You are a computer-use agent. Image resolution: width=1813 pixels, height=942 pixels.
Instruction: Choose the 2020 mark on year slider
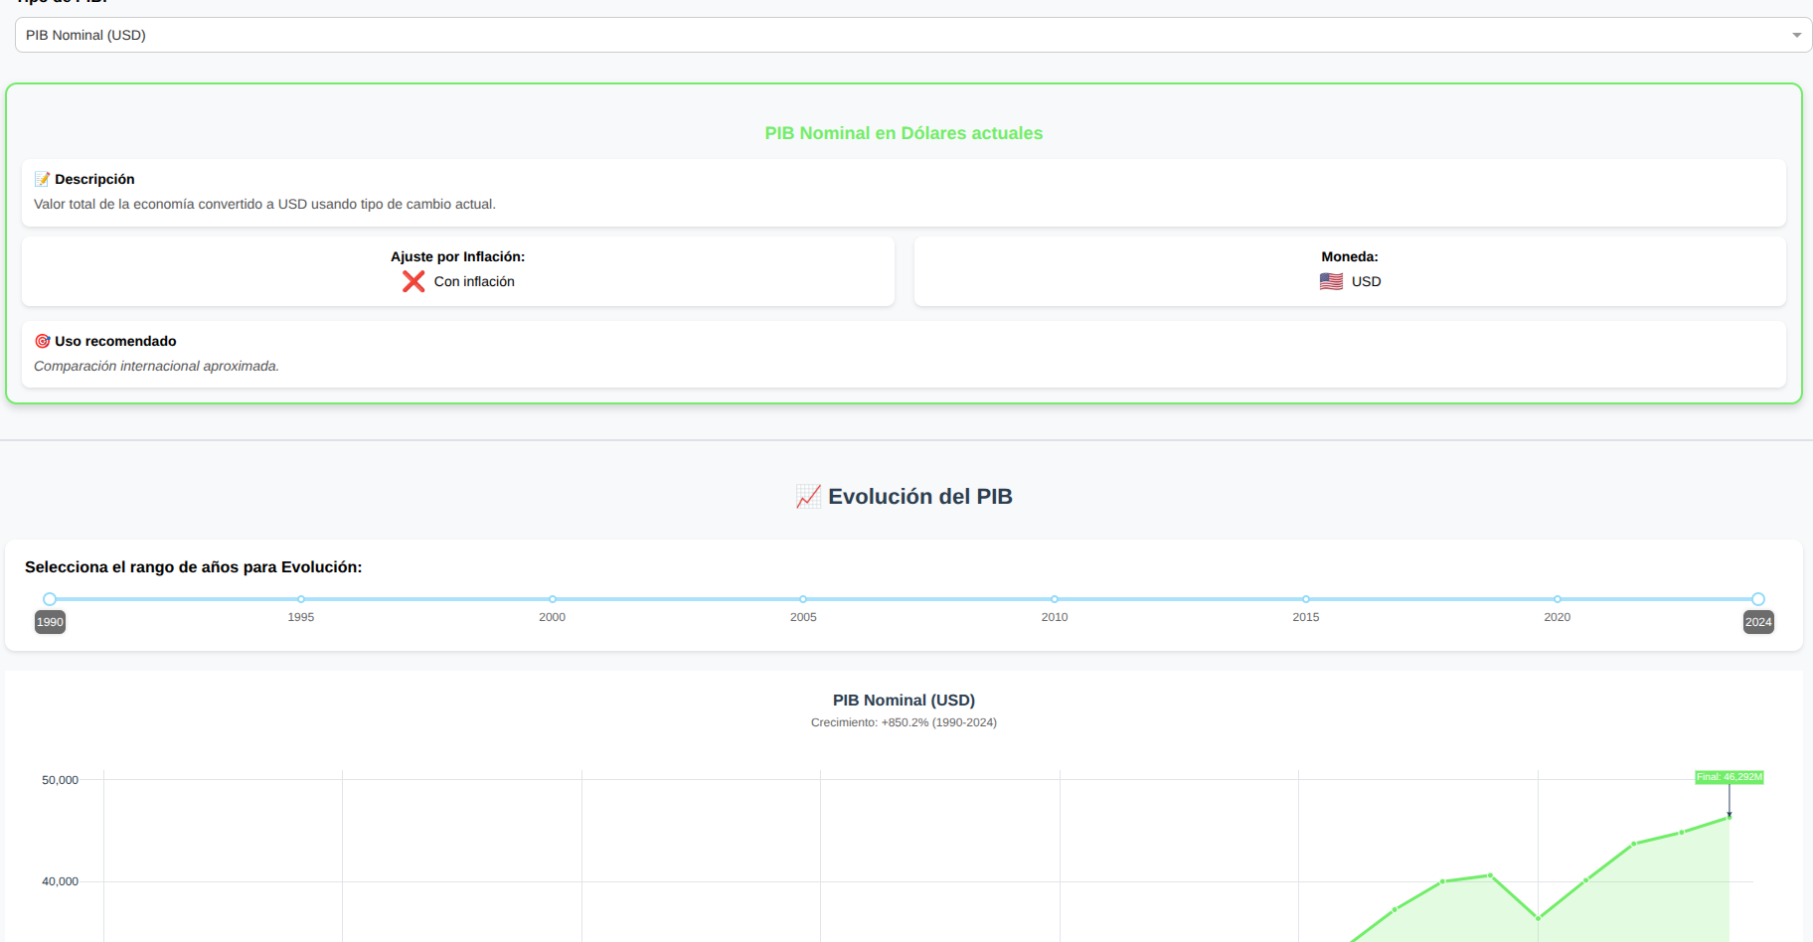[1558, 599]
